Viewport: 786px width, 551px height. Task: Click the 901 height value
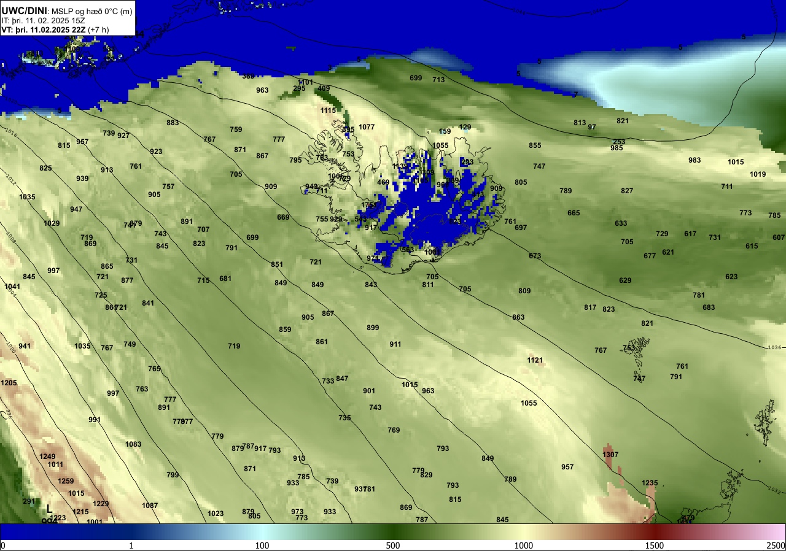click(369, 391)
